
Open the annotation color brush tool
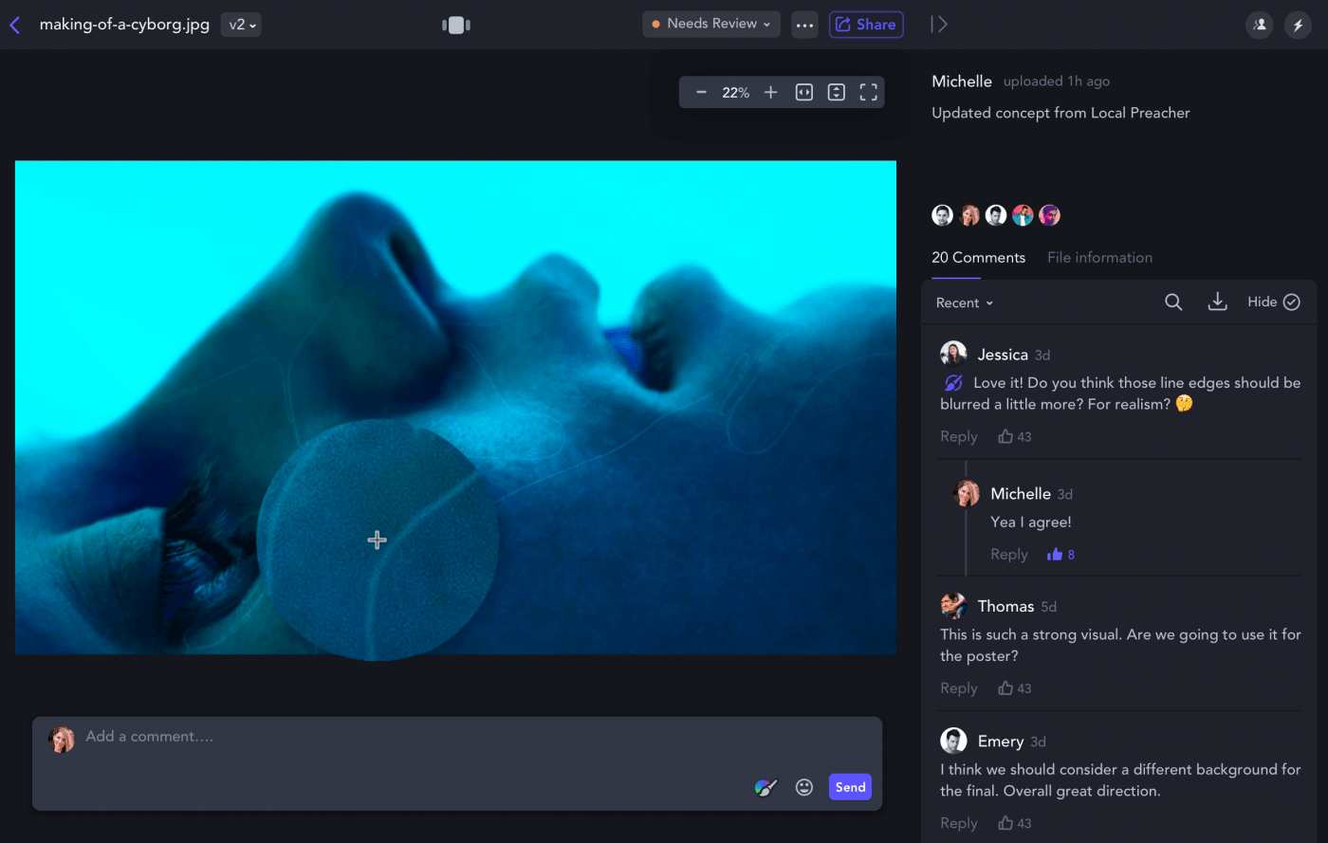point(765,787)
